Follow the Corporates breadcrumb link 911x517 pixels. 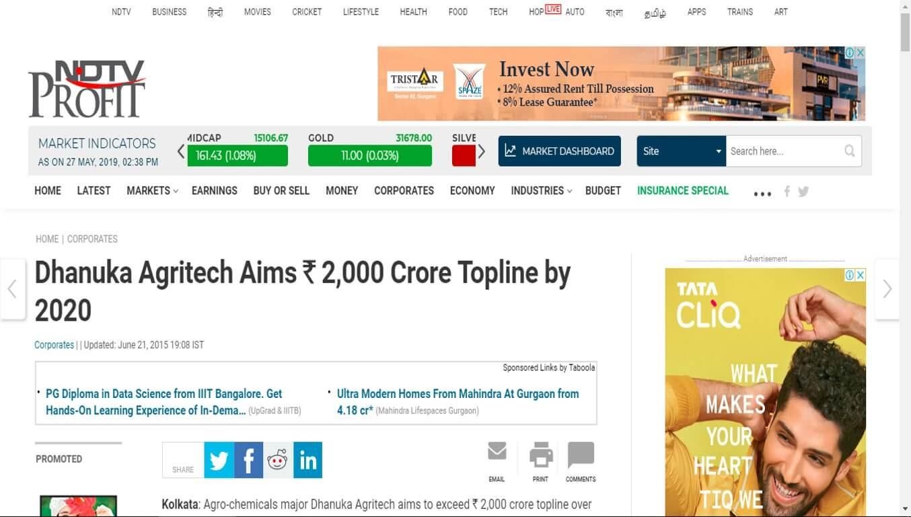click(x=92, y=239)
